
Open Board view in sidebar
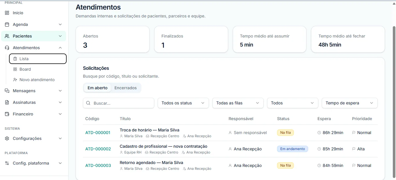pos(38,69)
